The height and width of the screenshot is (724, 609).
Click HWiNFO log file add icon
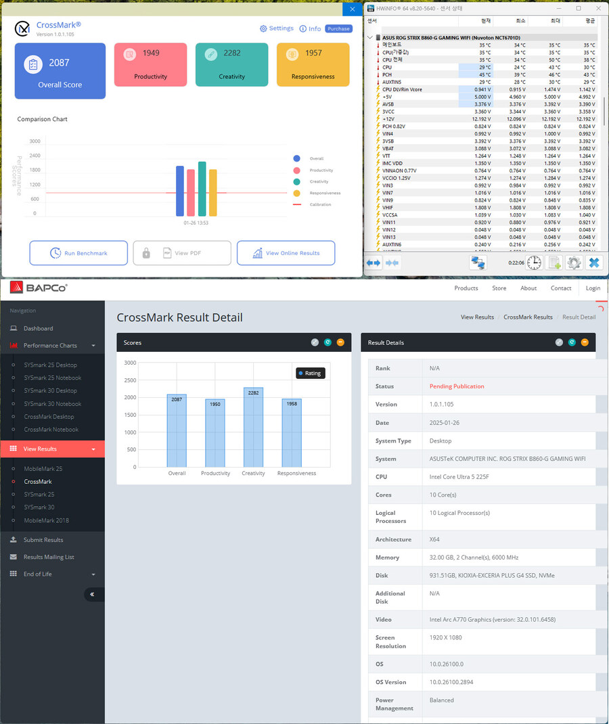point(554,263)
